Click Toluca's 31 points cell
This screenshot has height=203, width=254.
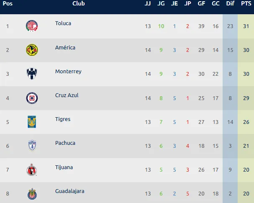(x=246, y=26)
